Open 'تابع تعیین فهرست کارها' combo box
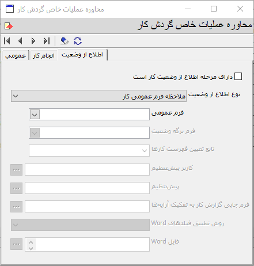The width and height of the screenshot is (254, 266). [x=89, y=150]
